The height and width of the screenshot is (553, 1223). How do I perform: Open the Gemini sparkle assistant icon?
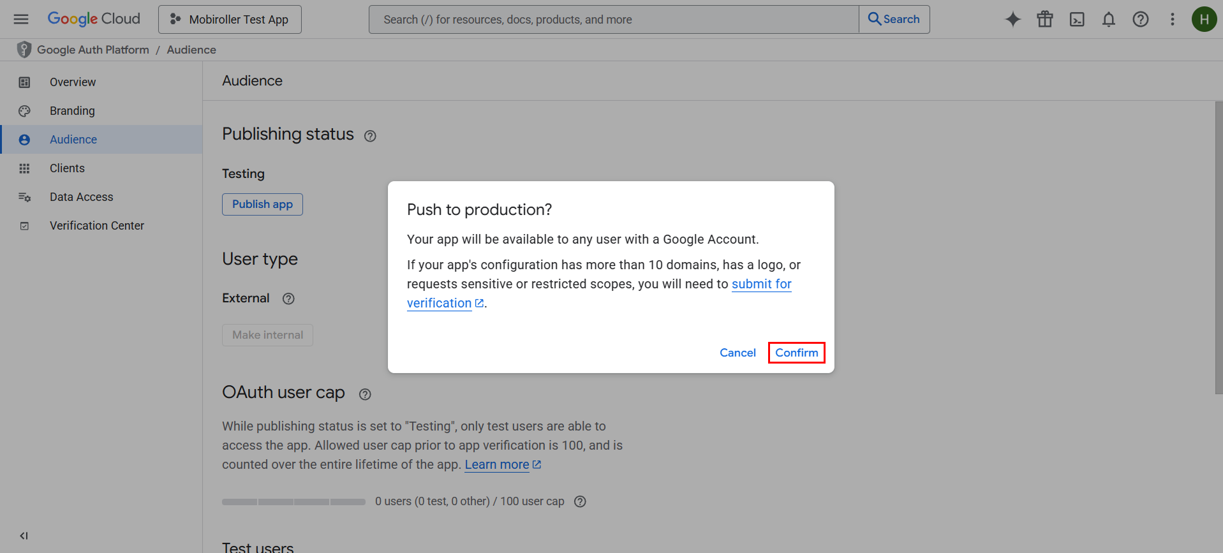pyautogui.click(x=1013, y=19)
